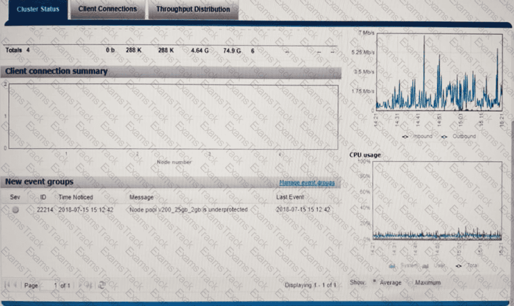Click the severity icon for event 22214

pyautogui.click(x=16, y=210)
